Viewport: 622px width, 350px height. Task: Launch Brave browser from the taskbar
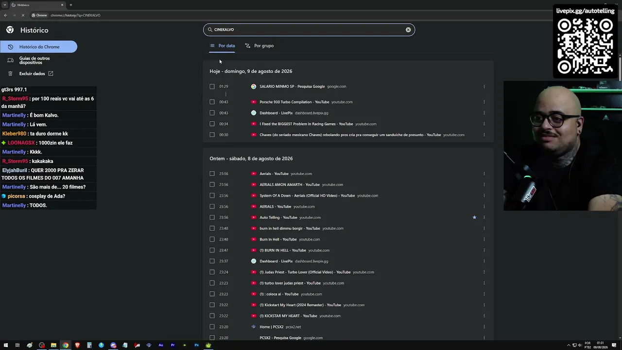(77, 345)
